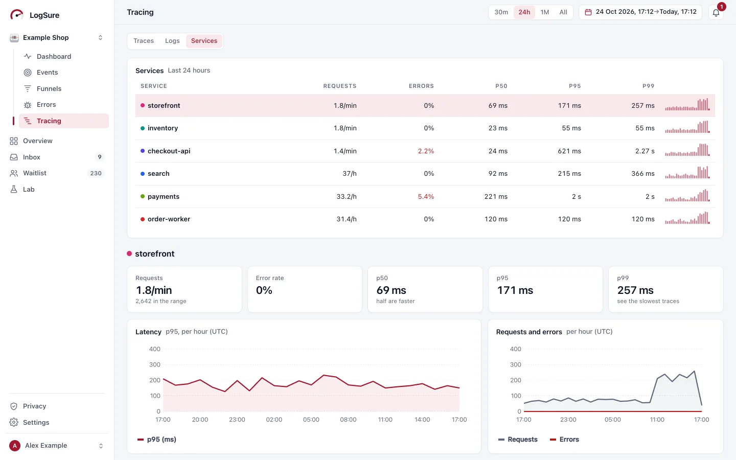Select the 24h time range
Image resolution: width=736 pixels, height=460 pixels.
[x=524, y=12]
